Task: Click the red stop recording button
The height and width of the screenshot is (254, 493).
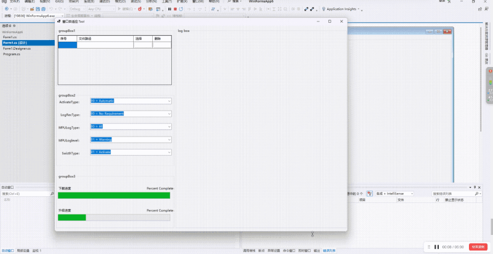Action: pyautogui.click(x=478, y=247)
